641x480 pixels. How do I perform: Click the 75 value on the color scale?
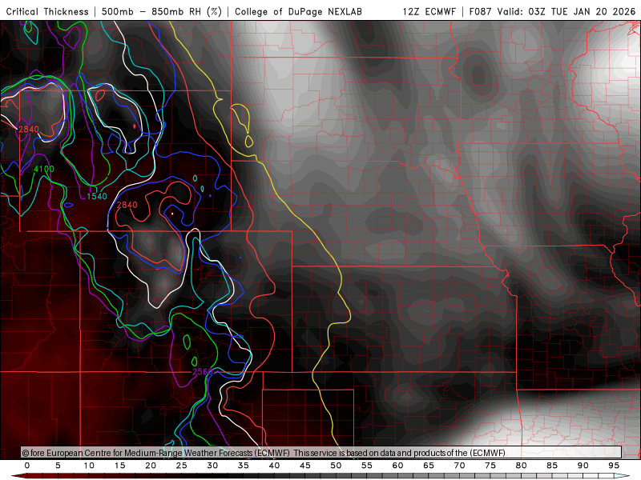point(490,466)
